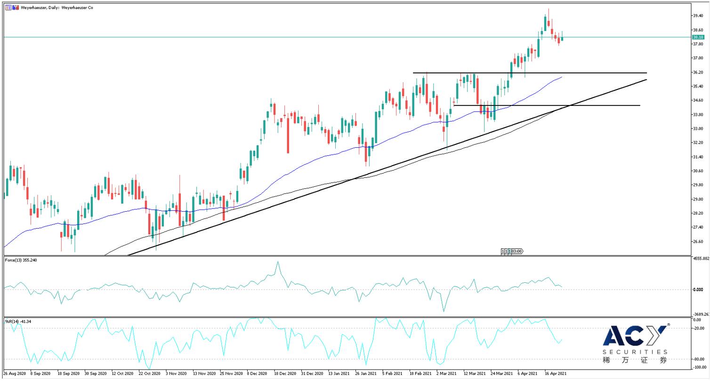
Task: Click the current price tag 38.18
Action: (x=698, y=37)
